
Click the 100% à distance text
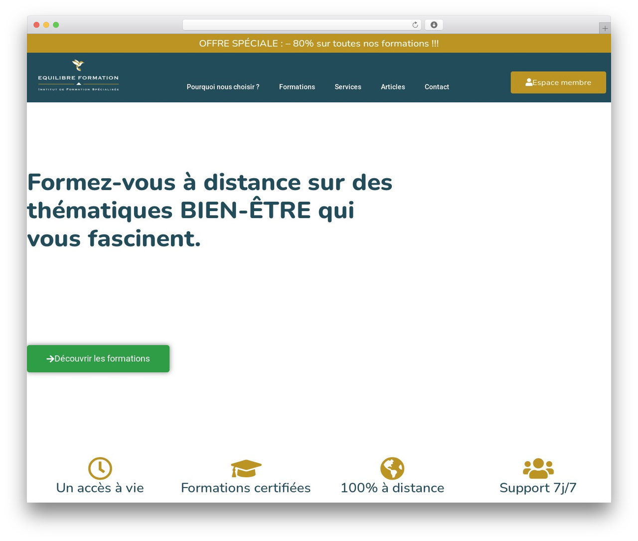point(392,488)
